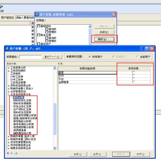The height and width of the screenshot is (164, 161).
Task: Expand the 购销存单据_验收入库 node
Action: [9, 137]
